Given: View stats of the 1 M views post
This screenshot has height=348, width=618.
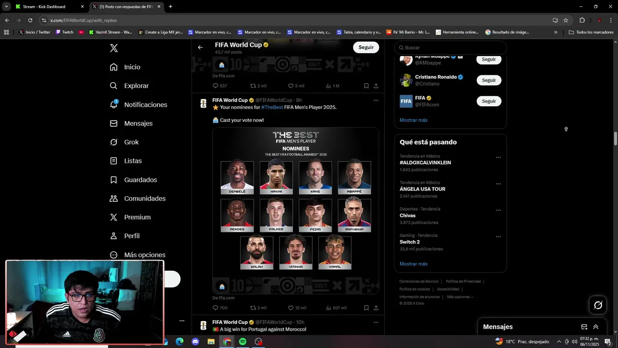Looking at the screenshot, I should [333, 86].
